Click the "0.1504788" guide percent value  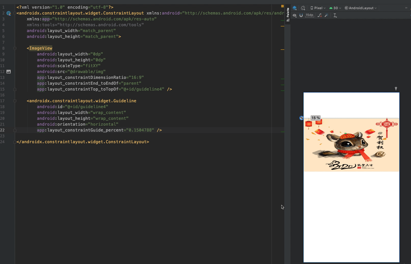[140, 130]
